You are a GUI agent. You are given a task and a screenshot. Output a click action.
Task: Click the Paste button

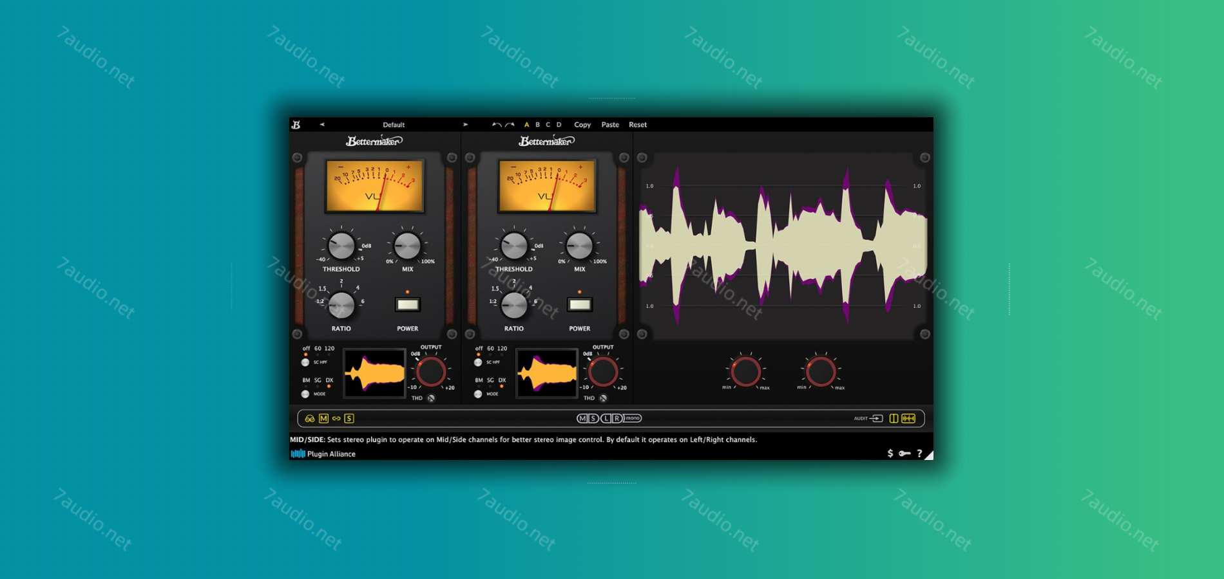(610, 125)
